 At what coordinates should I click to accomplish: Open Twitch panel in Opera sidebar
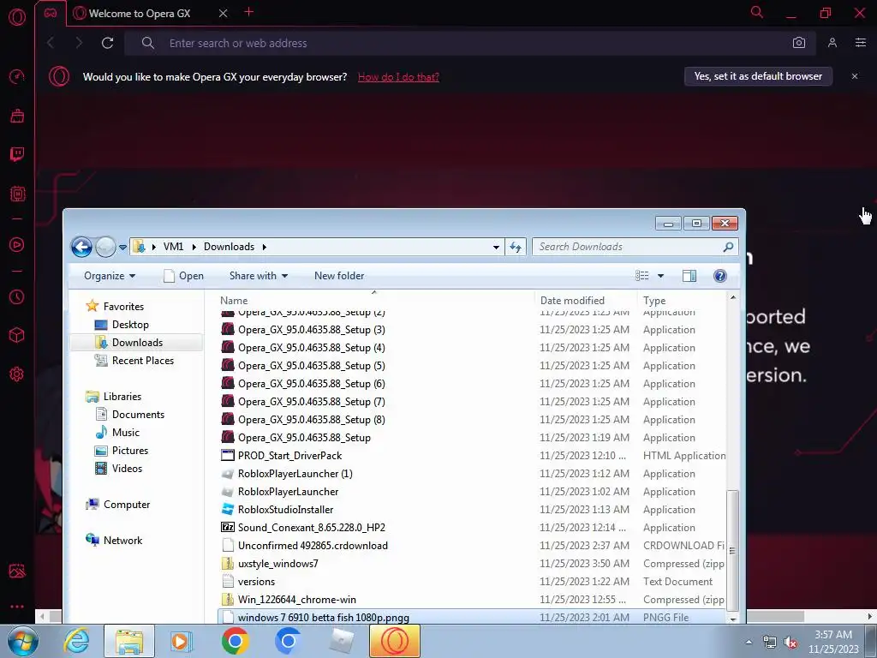coord(17,154)
